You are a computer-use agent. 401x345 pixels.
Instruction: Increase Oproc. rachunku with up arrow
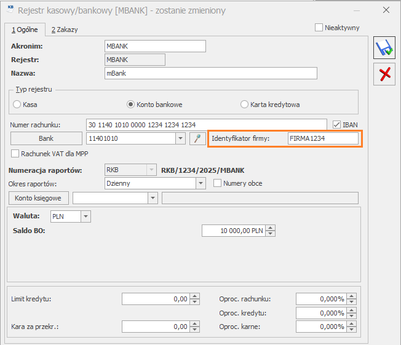351,296
